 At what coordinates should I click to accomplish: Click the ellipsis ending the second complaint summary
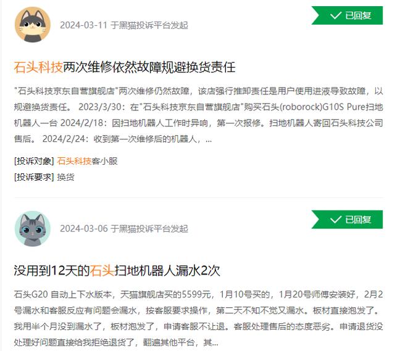pyautogui.click(x=215, y=344)
